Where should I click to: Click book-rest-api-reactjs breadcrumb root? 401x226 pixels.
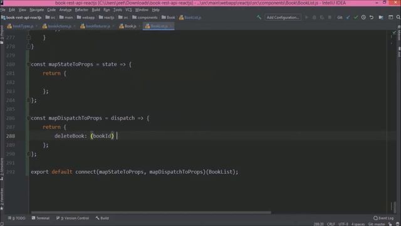[21, 18]
